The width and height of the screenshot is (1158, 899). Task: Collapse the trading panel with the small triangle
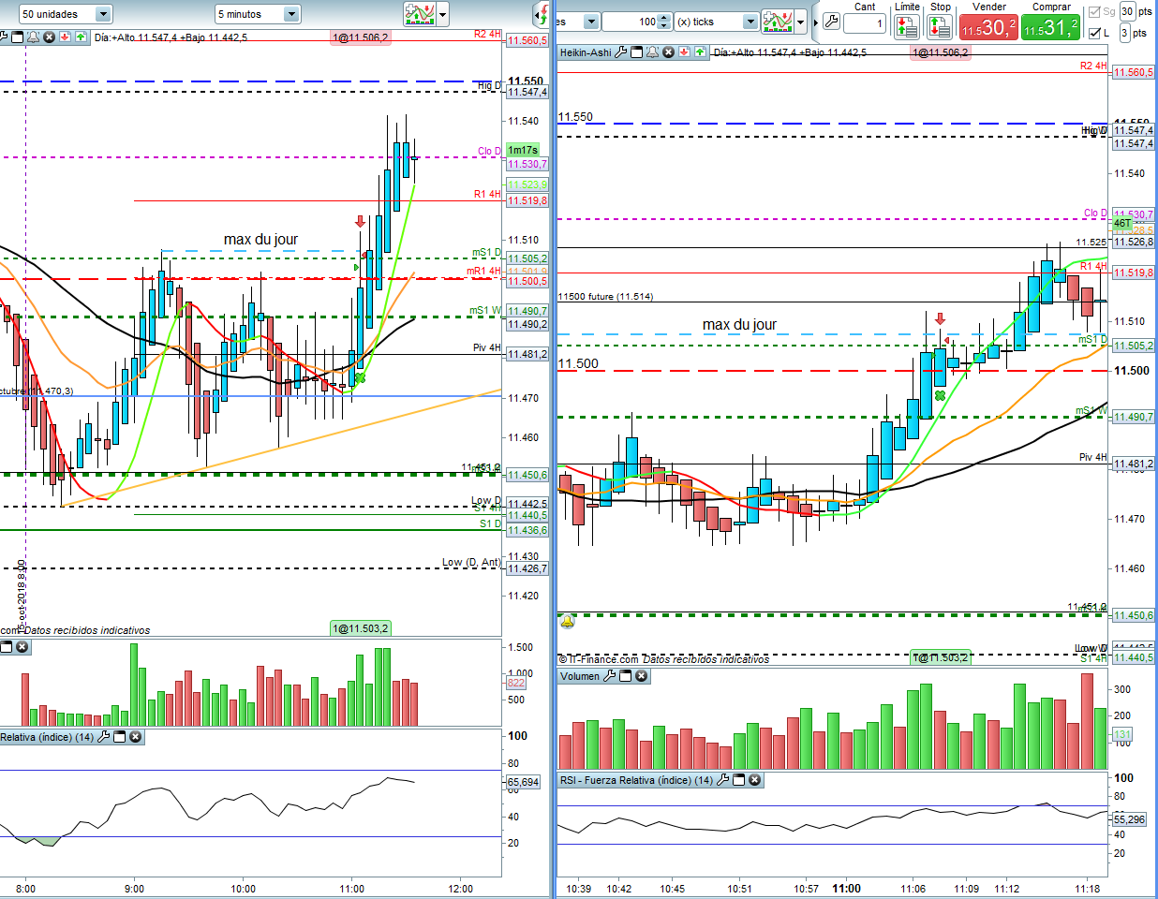click(x=816, y=22)
